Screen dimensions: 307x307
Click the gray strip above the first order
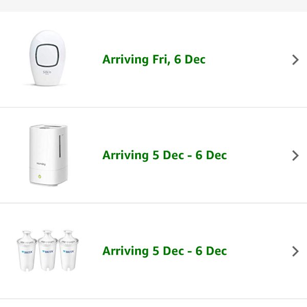153,6
